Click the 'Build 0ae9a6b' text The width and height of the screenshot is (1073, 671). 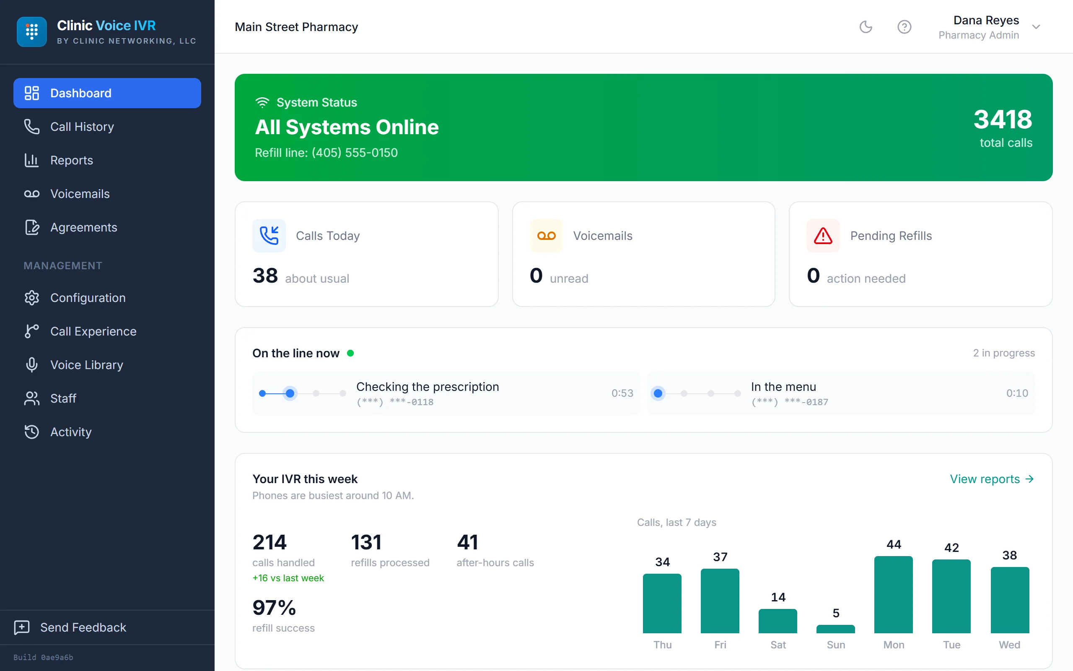(x=43, y=657)
